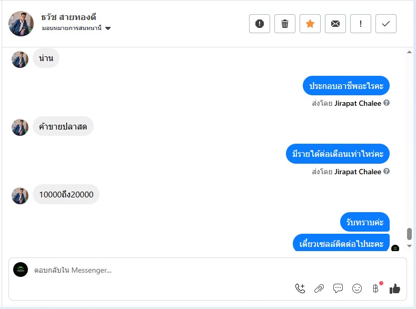The width and height of the screenshot is (416, 309).
Task: Click the scroll up arrow of chat
Action: tap(409, 52)
